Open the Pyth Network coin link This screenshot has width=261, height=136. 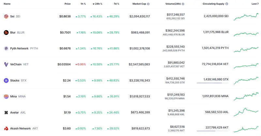click(19, 48)
